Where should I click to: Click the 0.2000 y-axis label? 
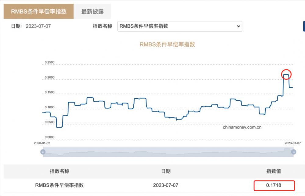pos(50,77)
